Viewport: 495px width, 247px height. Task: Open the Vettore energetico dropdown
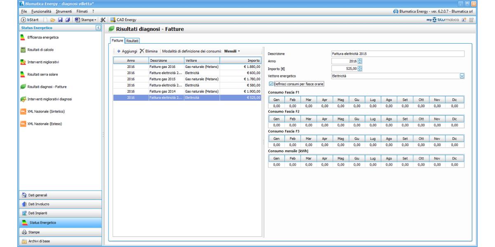462,76
